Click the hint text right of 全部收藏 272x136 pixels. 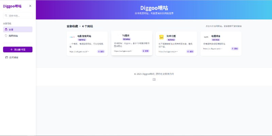224,27
